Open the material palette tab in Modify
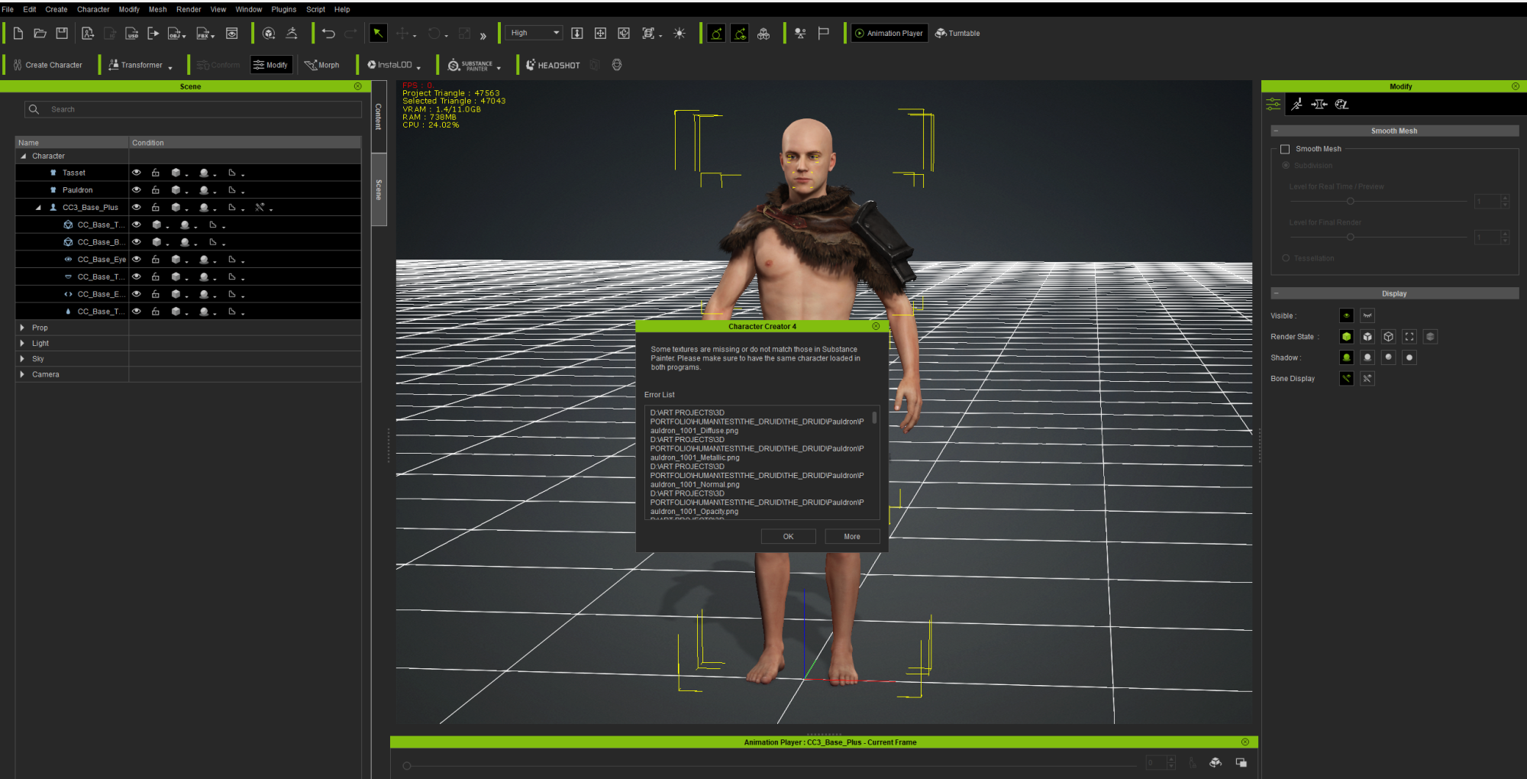1527x779 pixels. [1341, 104]
